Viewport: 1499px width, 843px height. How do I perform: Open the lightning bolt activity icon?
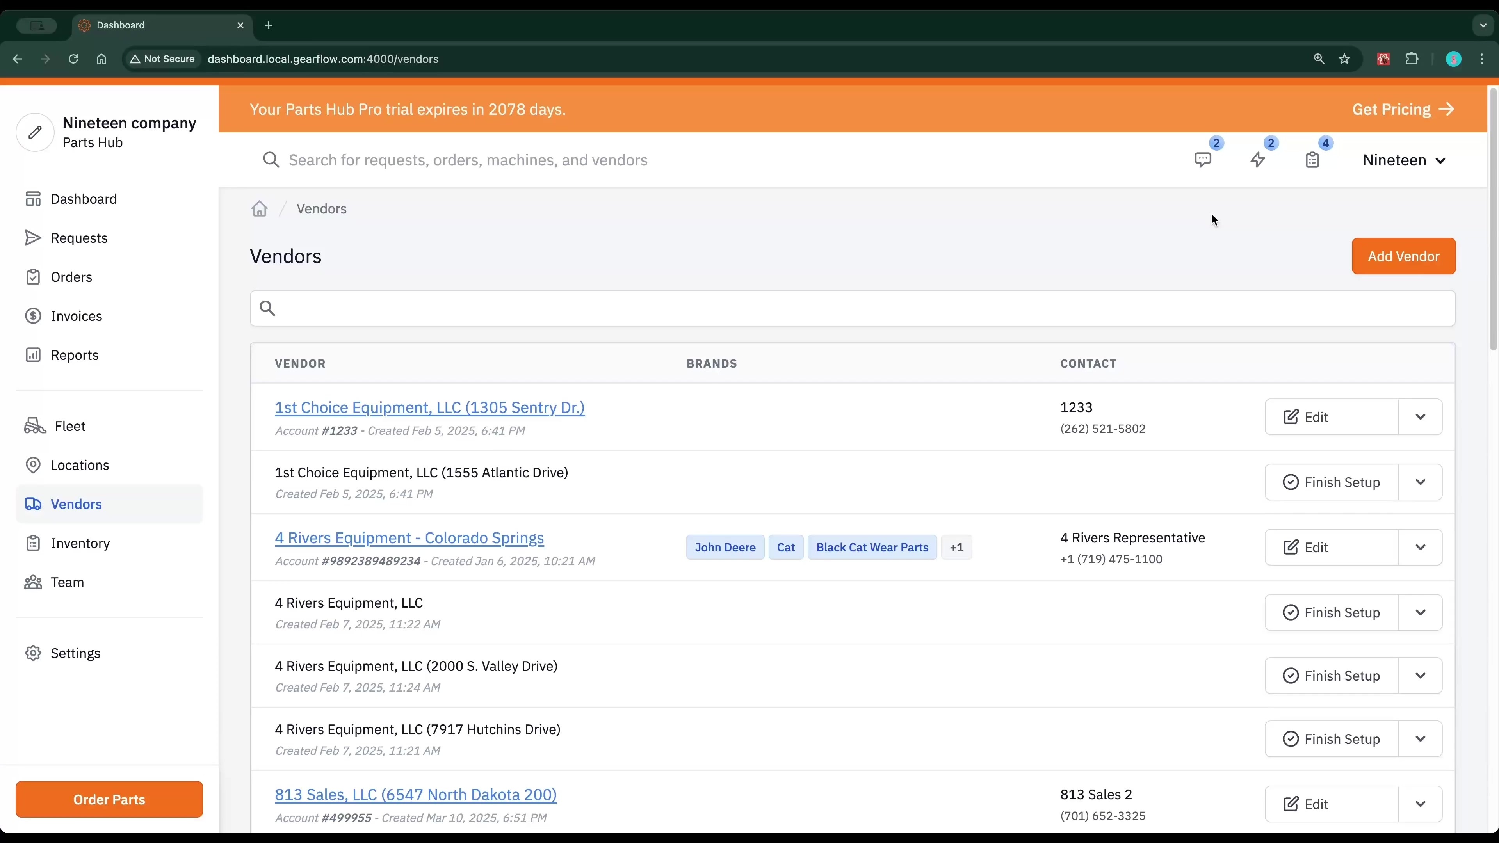[x=1257, y=160]
